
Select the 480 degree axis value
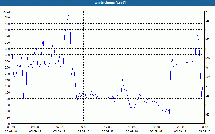click(x=8, y=24)
